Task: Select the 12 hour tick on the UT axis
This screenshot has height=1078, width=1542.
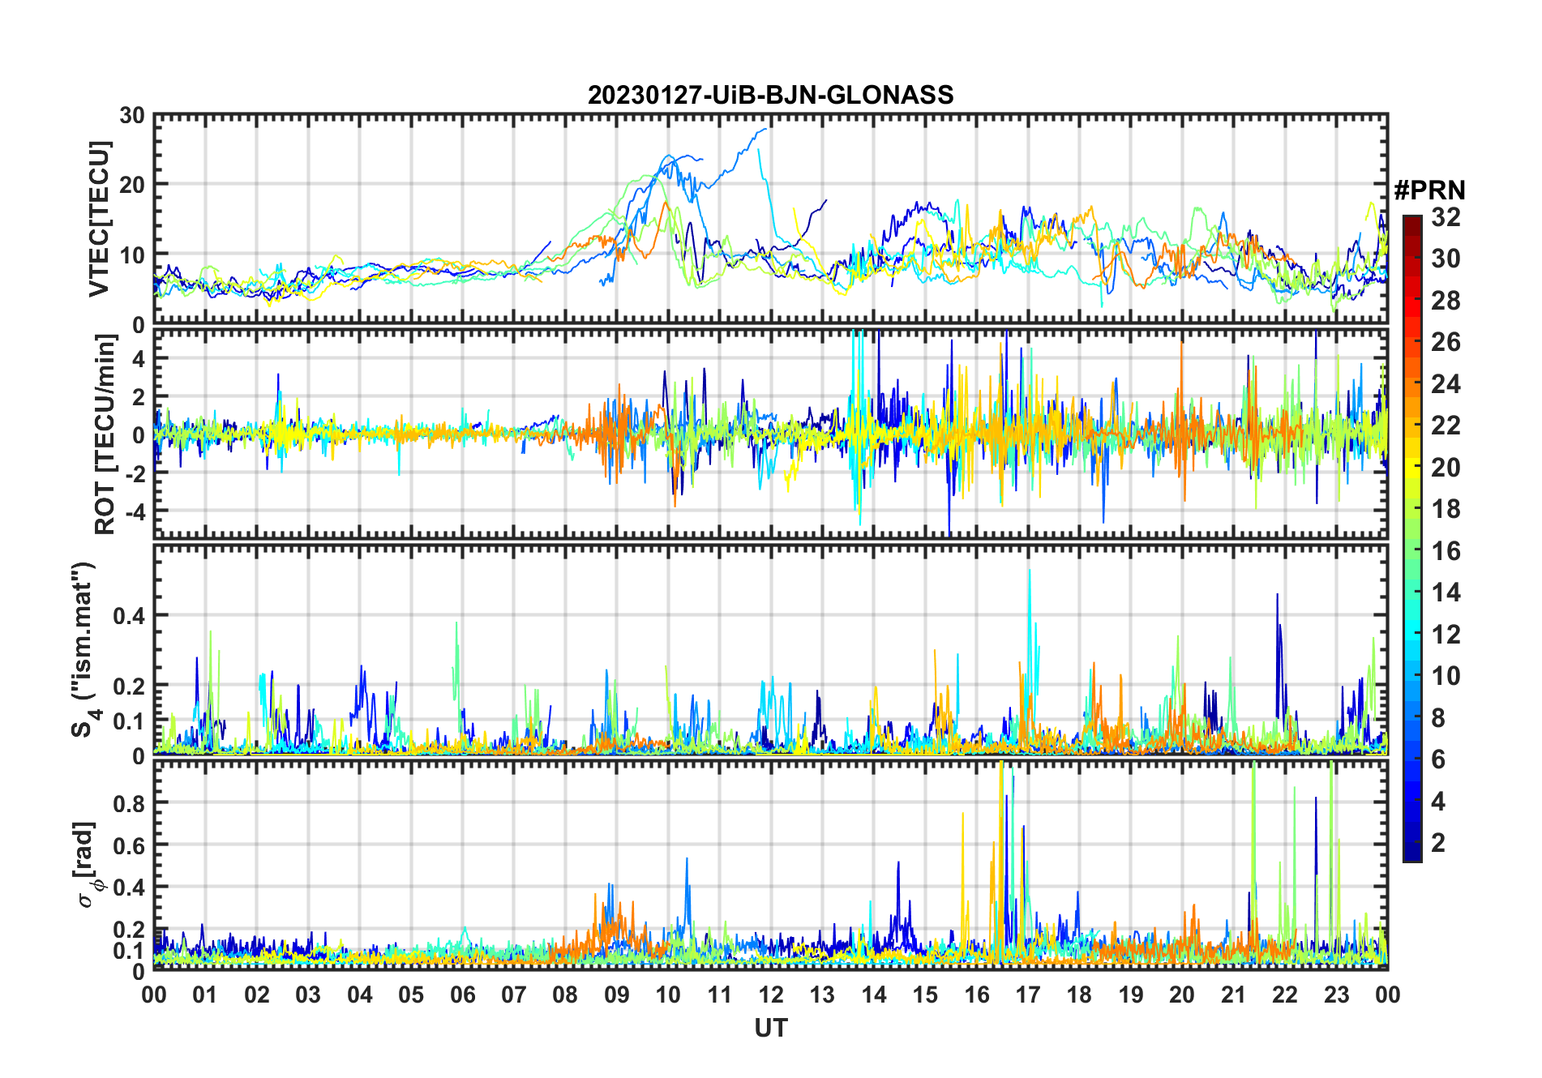Action: 771,995
